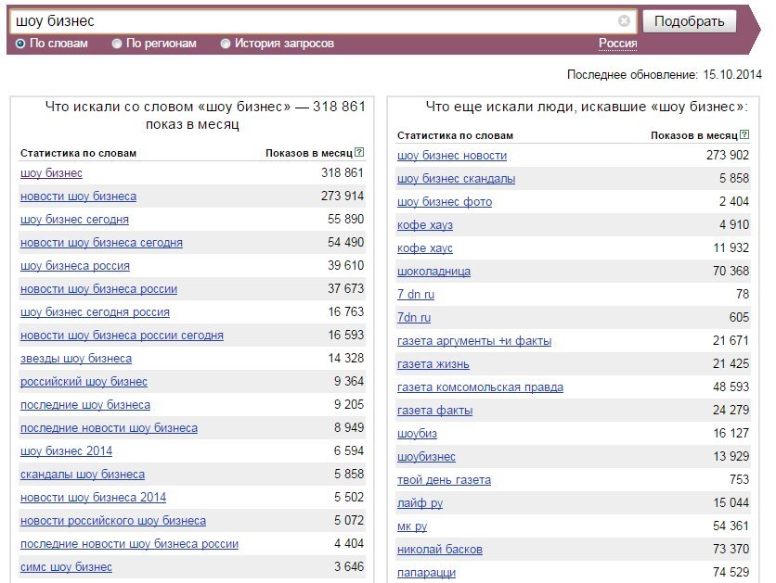Click the 'шоу бизнес скандалы' link
776x583 pixels.
click(x=457, y=179)
